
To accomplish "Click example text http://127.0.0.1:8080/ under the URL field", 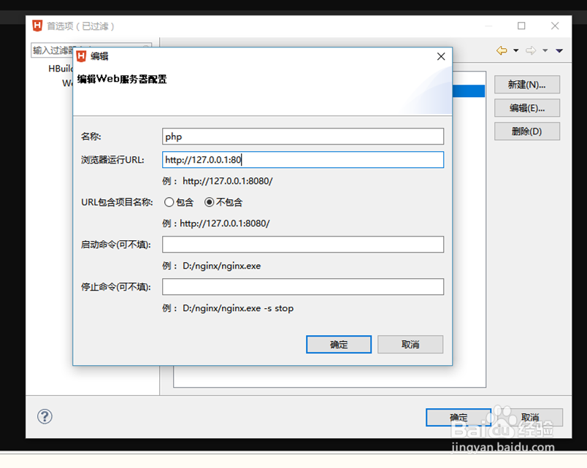I will coord(228,181).
